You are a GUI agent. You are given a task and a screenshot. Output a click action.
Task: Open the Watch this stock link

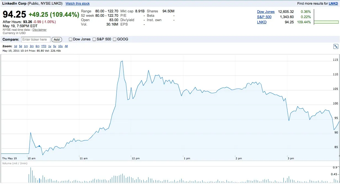point(77,4)
